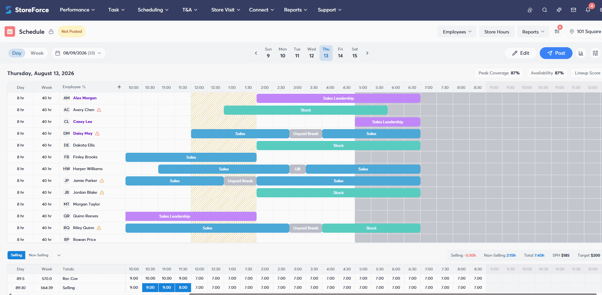Image resolution: width=602 pixels, height=295 pixels.
Task: Select Wed 12 in week strip
Action: tap(312, 53)
